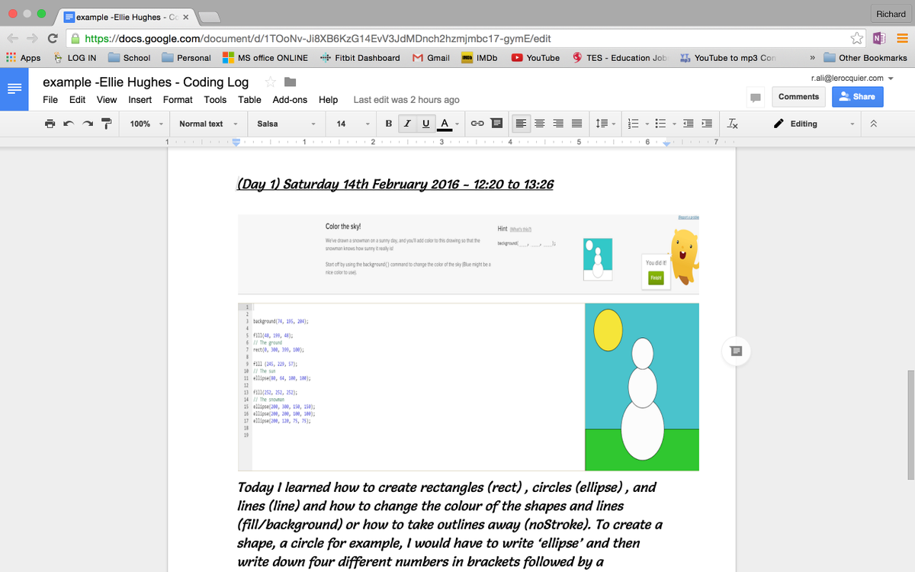The height and width of the screenshot is (572, 915).
Task: Open the View menu
Action: [107, 100]
